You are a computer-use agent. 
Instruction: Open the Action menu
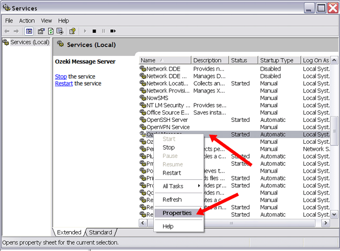point(27,20)
